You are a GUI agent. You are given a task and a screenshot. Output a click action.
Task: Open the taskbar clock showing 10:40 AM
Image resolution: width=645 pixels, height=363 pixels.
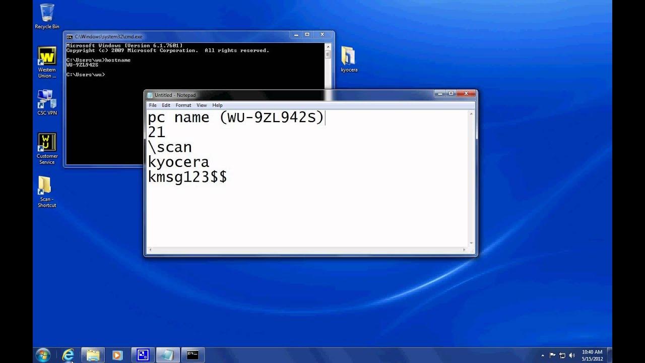[x=592, y=355]
